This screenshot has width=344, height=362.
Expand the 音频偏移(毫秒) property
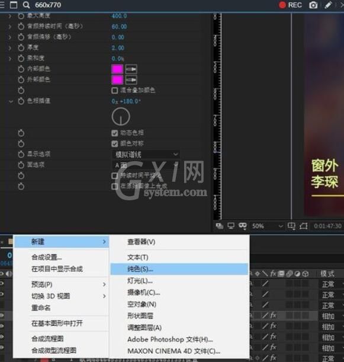point(10,37)
